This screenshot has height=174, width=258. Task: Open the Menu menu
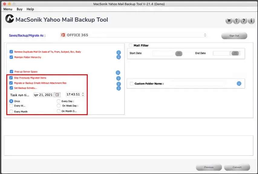(8, 9)
